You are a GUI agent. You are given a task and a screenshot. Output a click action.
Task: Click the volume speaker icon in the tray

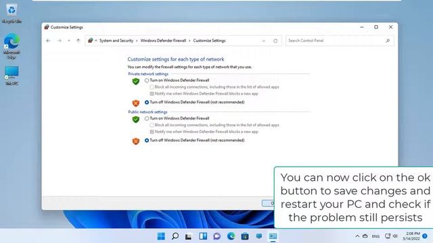coord(395,236)
